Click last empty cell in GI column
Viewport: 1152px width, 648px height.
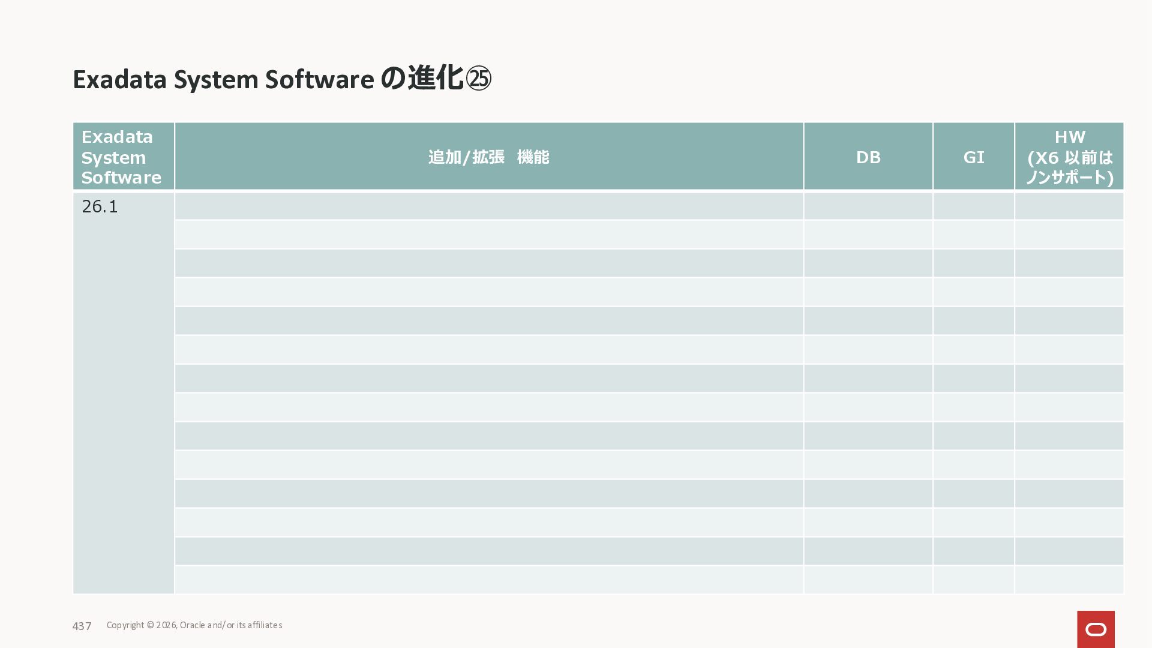pos(973,580)
